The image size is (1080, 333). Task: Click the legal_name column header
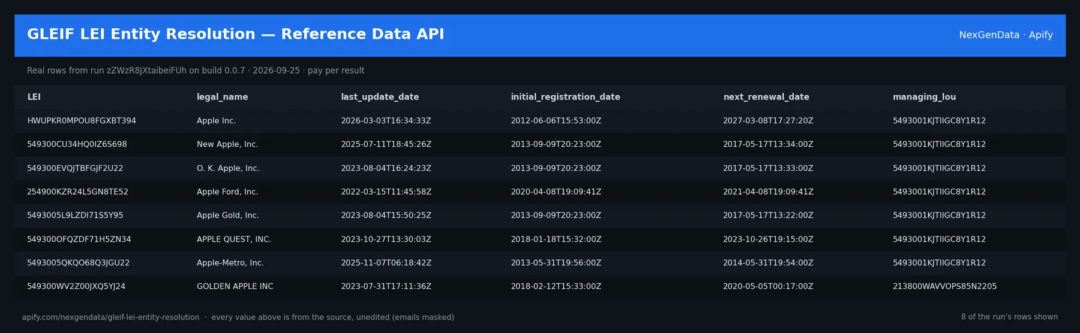coord(222,97)
